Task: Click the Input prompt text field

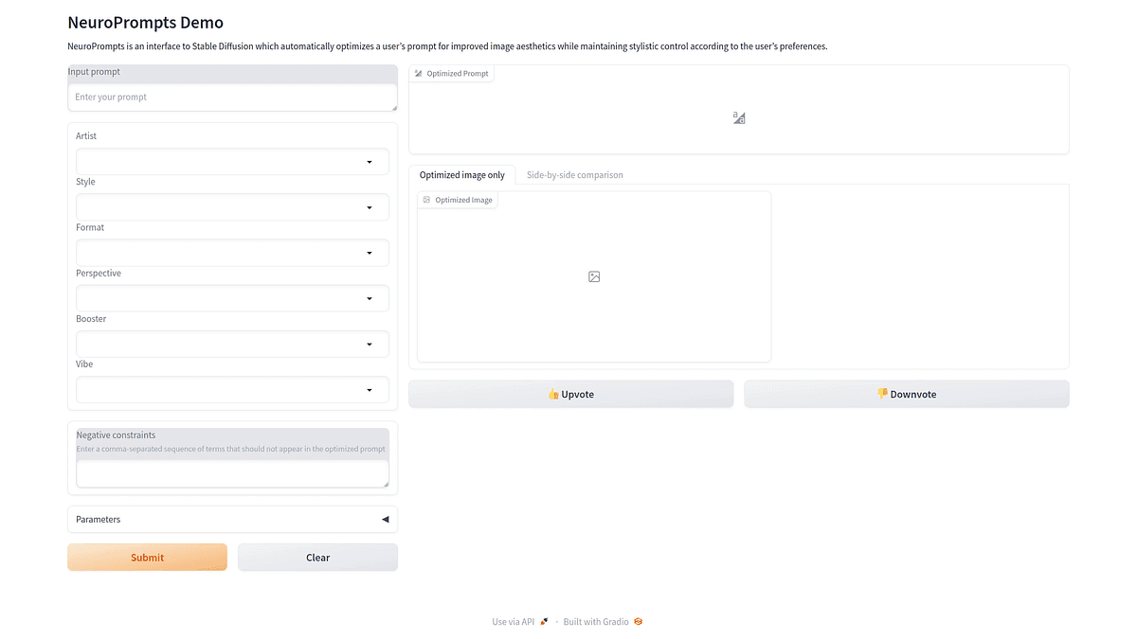Action: pyautogui.click(x=232, y=98)
